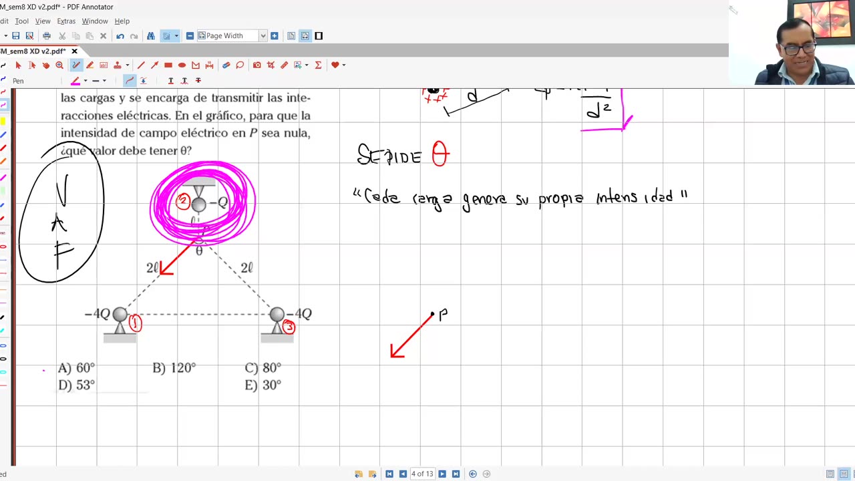The height and width of the screenshot is (481, 855).
Task: Switch to full screen mode icon
Action: coord(319,35)
